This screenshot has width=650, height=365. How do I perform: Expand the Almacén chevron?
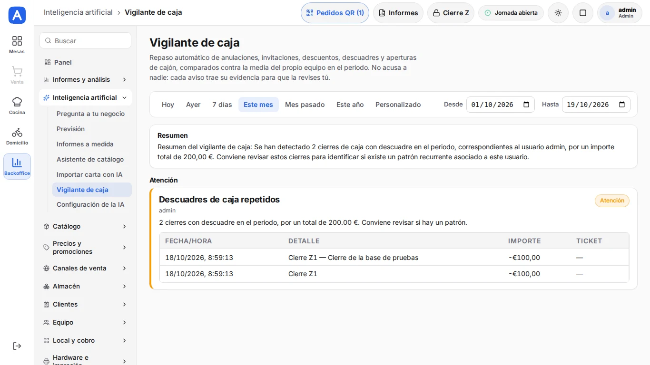[124, 287]
